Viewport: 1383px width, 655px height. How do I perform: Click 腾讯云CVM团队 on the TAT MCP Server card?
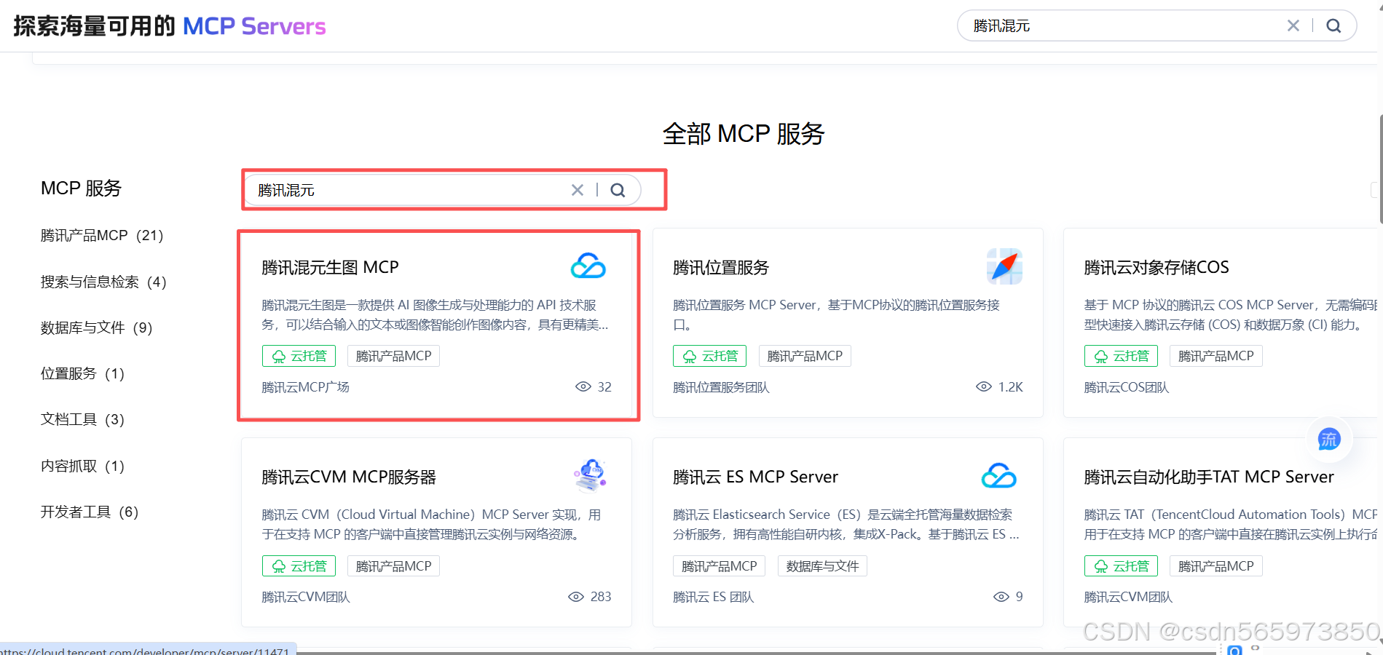[x=1128, y=597]
